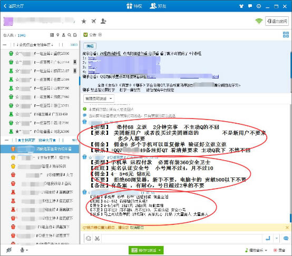The image size is (292, 256).
Task: Open the four-square grid icon at top right
Action: pos(286,35)
